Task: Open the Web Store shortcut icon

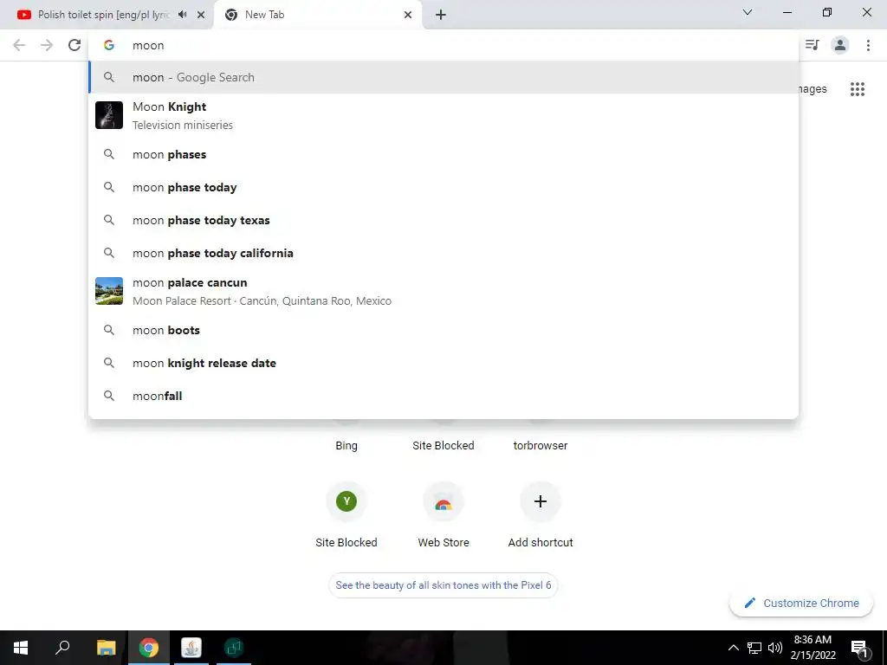Action: pyautogui.click(x=443, y=501)
